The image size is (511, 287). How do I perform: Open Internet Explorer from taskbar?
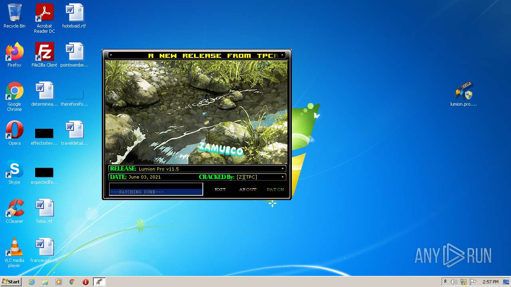click(32, 282)
